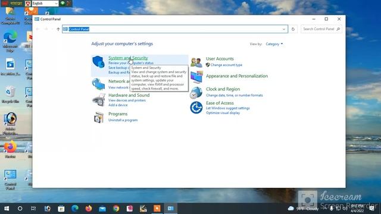The image size is (381, 214).
Task: Expand the address bar history dropdown
Action: 284,29
